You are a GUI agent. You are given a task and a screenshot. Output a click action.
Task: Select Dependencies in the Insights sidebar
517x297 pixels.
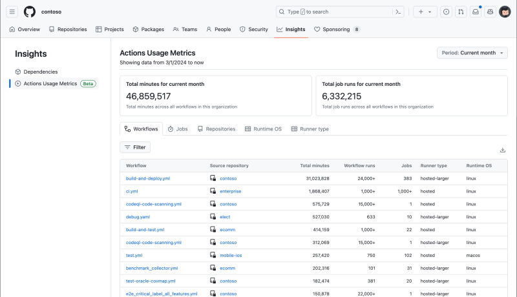click(x=40, y=72)
